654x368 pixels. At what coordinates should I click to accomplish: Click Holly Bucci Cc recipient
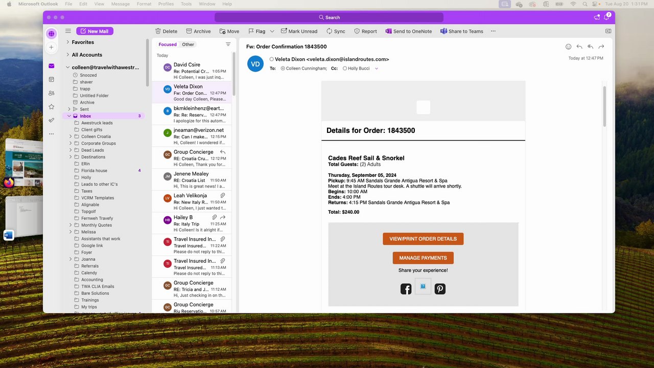click(x=359, y=68)
